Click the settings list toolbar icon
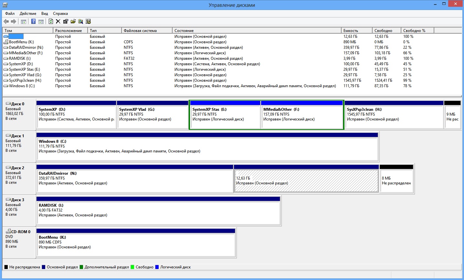464x280 pixels. click(88, 21)
